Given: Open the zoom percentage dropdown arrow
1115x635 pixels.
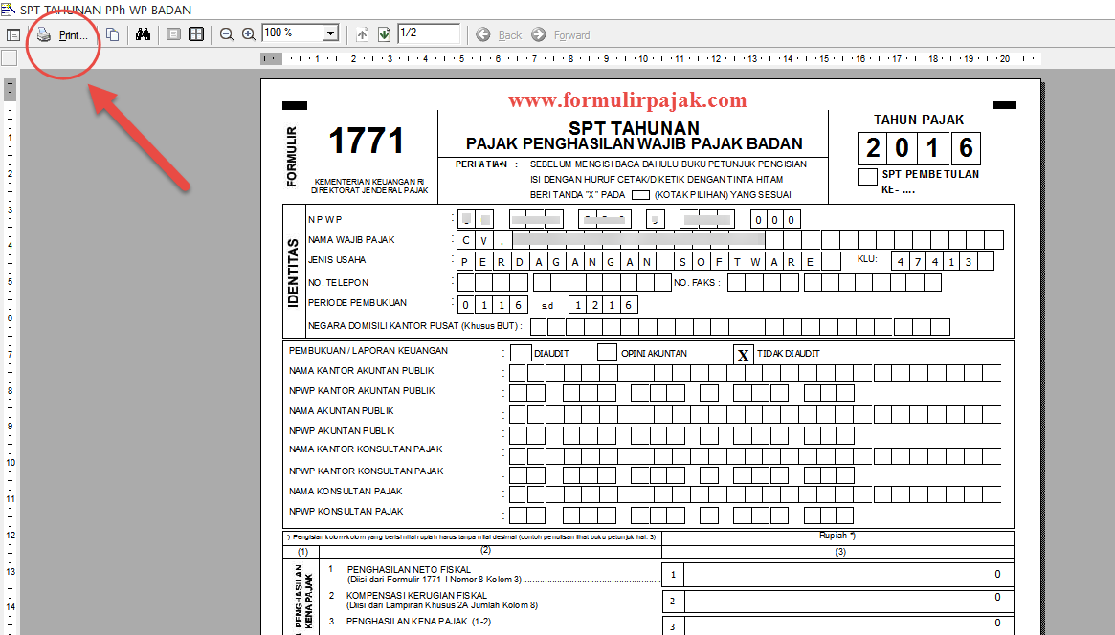Looking at the screenshot, I should [x=330, y=33].
